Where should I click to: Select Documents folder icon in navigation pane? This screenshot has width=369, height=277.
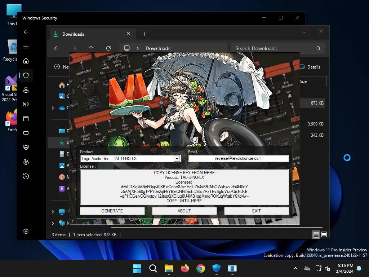[62, 154]
